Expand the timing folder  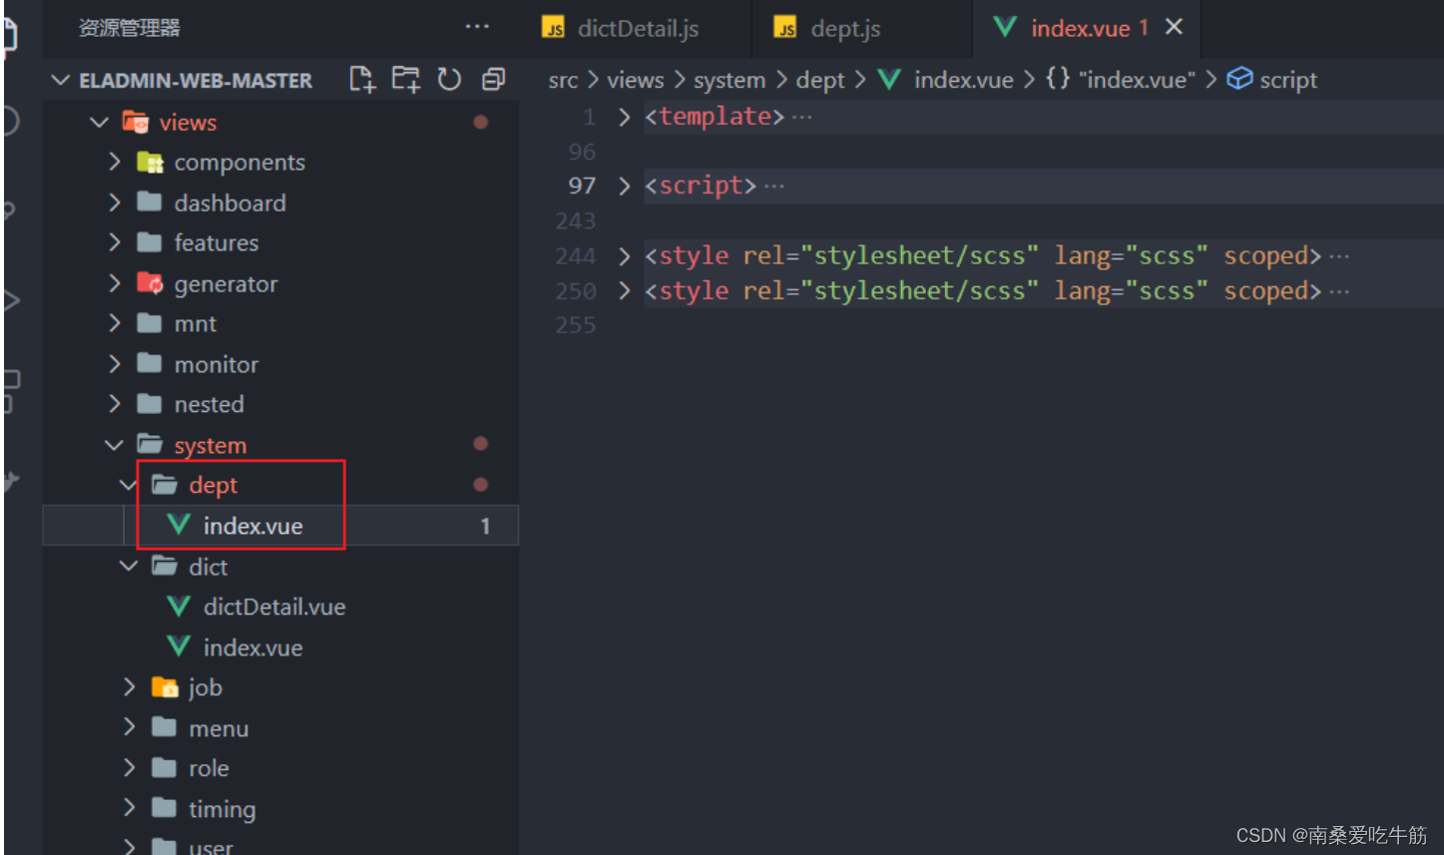point(129,808)
